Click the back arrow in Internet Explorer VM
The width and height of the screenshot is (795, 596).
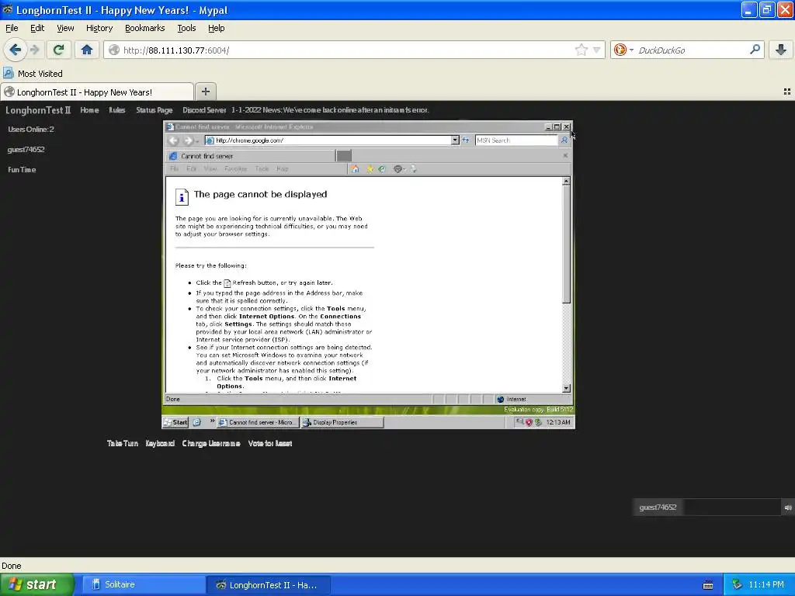(x=174, y=140)
